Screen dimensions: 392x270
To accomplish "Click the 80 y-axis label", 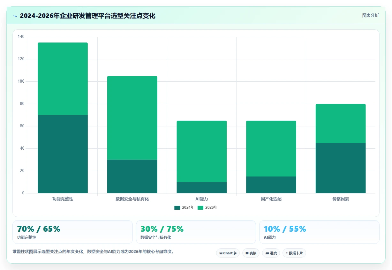I will [22, 104].
